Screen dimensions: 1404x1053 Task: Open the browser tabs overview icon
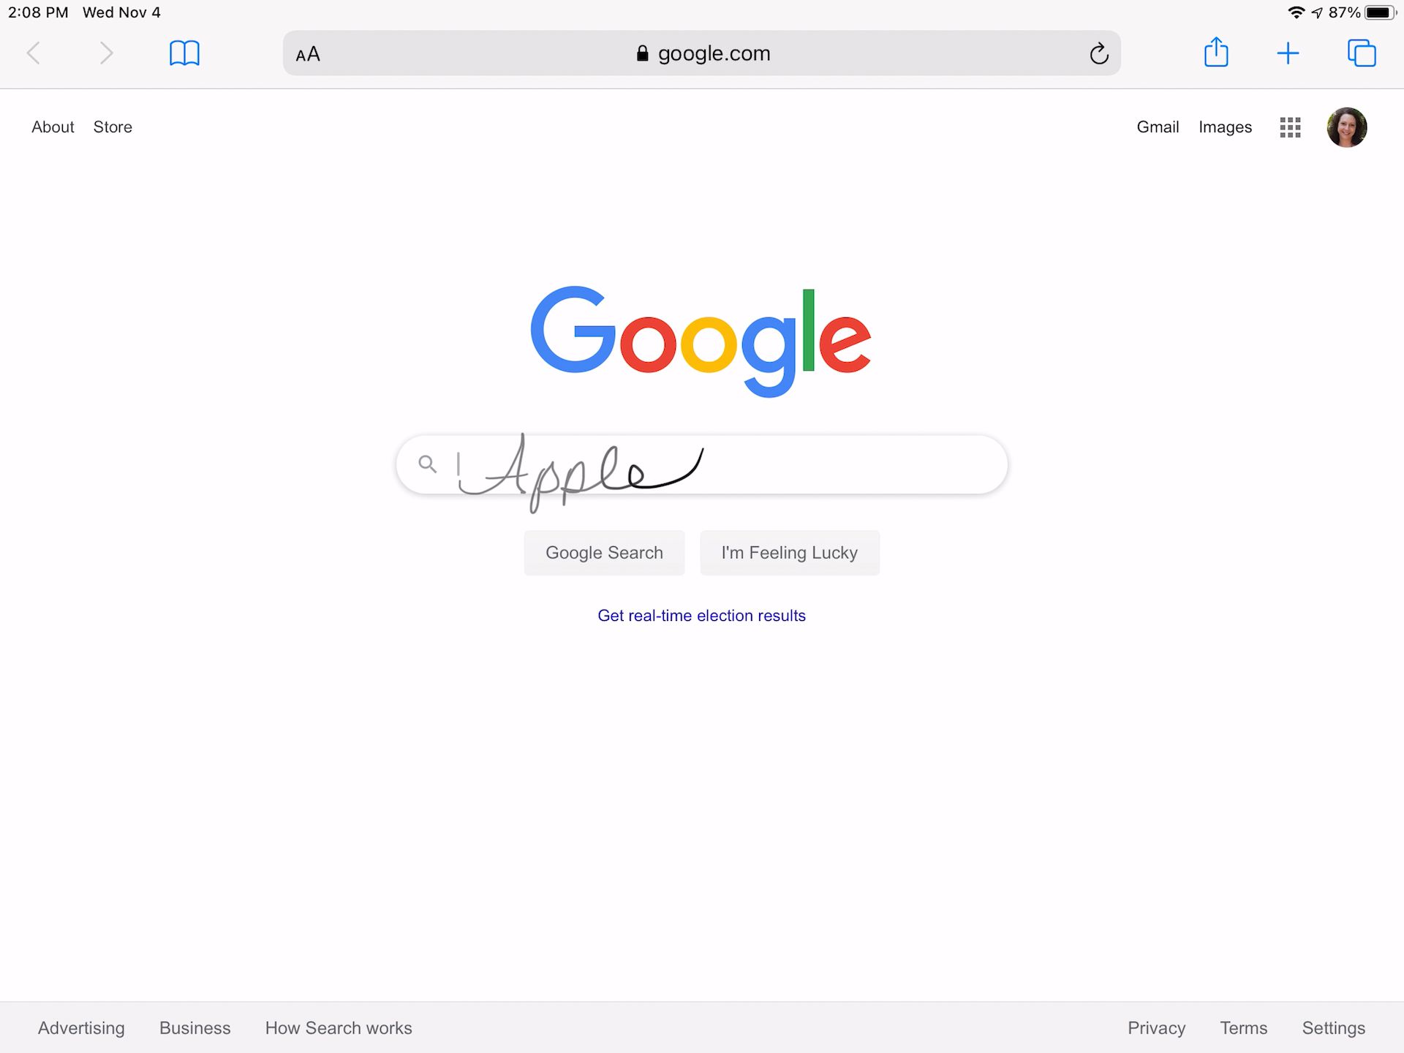(x=1361, y=53)
